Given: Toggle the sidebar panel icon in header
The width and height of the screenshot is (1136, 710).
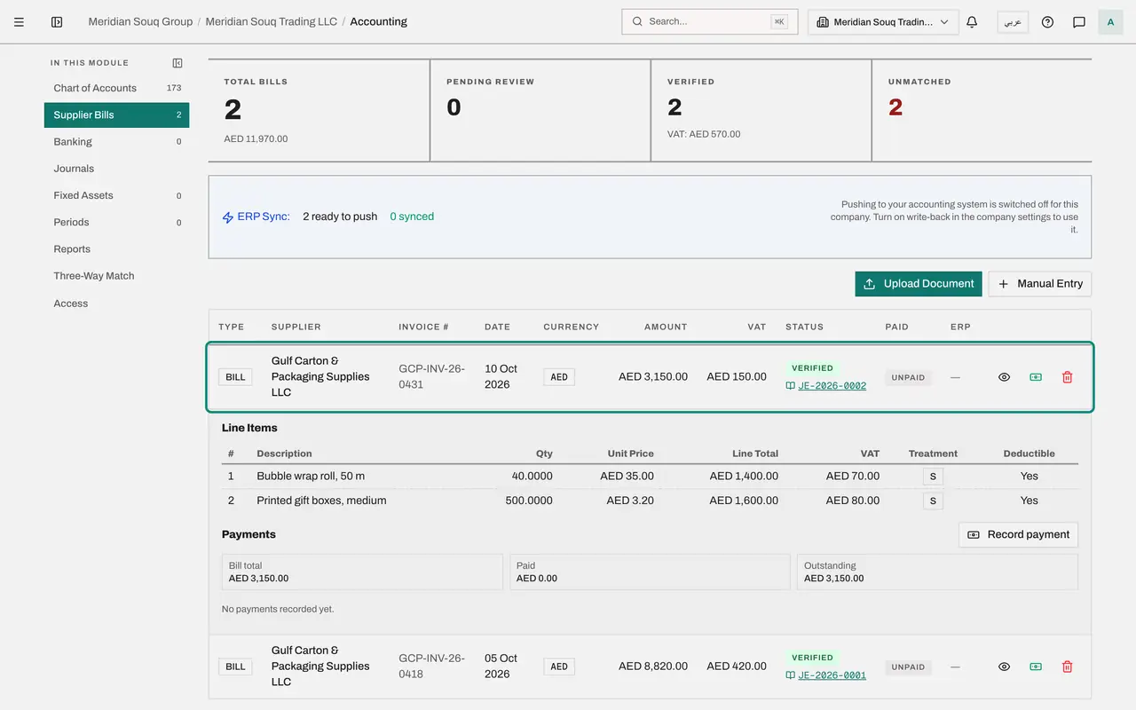Looking at the screenshot, I should point(57,21).
